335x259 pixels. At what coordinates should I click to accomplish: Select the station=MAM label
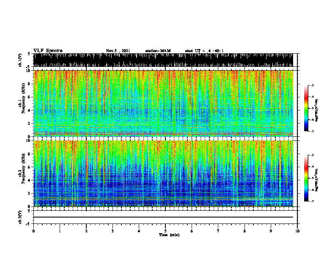(158, 51)
